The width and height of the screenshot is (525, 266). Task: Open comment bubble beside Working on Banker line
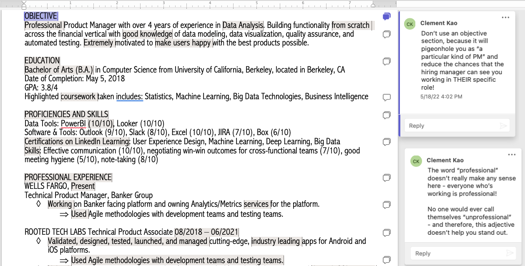pos(387,205)
